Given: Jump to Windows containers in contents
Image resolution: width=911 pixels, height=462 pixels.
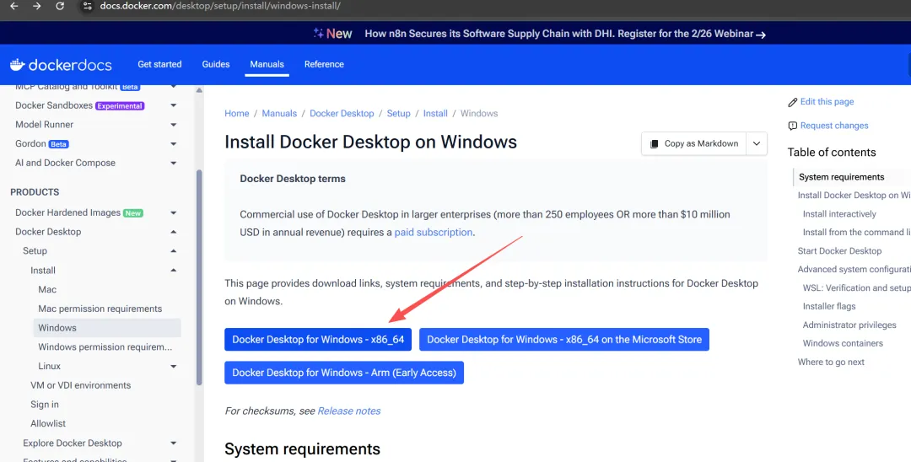Looking at the screenshot, I should pos(843,344).
